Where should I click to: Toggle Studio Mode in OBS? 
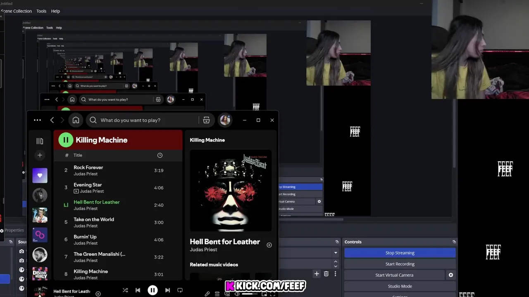pos(400,286)
